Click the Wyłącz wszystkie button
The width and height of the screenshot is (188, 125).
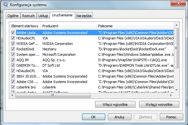[x=159, y=104]
